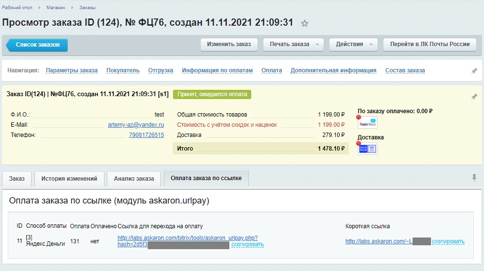The image size is (484, 271).
Task: Open Перейти в ЛК Почты России
Action: point(429,44)
